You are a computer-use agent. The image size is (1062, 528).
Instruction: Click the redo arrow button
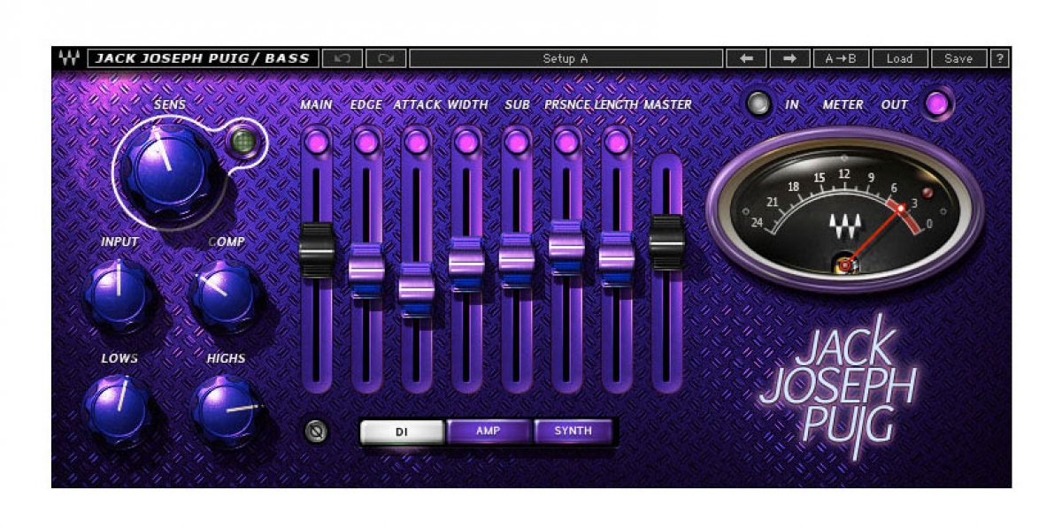tap(385, 58)
